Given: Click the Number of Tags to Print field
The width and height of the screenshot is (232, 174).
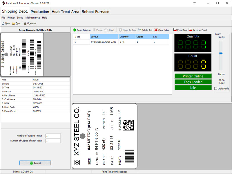Looking at the screenshot, I should [53, 136].
